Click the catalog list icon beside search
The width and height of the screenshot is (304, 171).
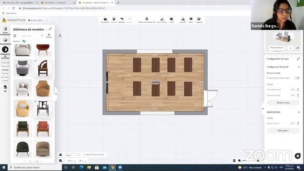[x=15, y=36]
